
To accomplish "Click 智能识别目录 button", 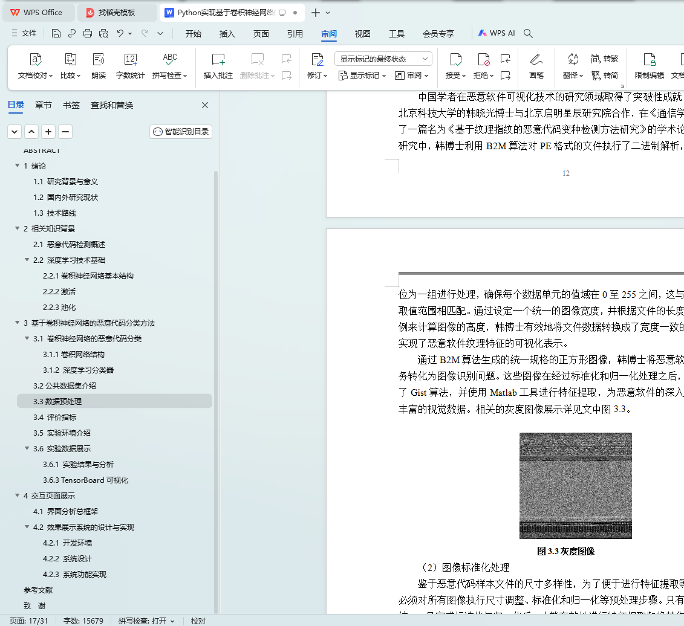I will (181, 132).
